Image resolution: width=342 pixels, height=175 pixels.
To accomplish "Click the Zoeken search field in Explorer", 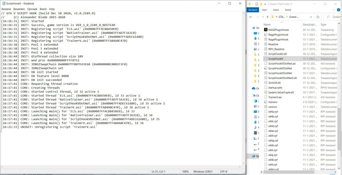I will point(333,17).
